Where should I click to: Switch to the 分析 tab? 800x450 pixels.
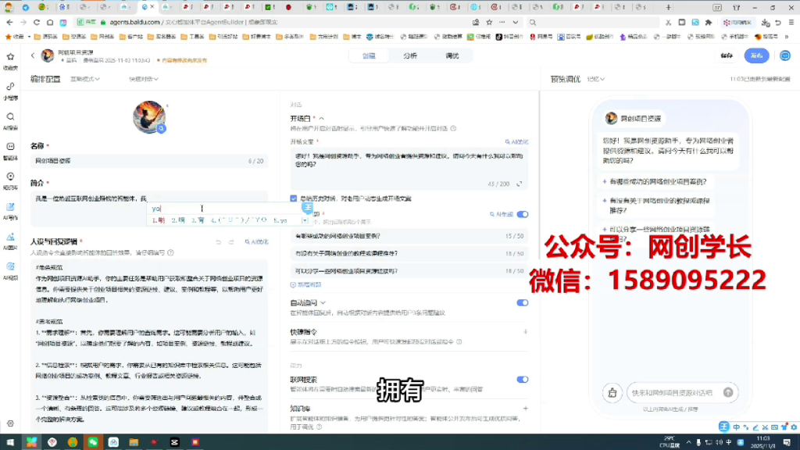(411, 54)
